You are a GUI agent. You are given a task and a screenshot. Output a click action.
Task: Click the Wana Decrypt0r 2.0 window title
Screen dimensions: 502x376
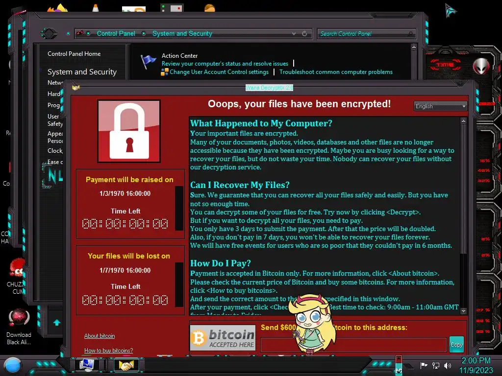pyautogui.click(x=269, y=88)
